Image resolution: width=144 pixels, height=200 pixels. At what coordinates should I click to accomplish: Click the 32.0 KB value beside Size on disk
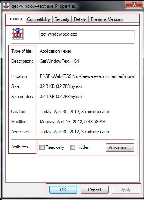61,97
